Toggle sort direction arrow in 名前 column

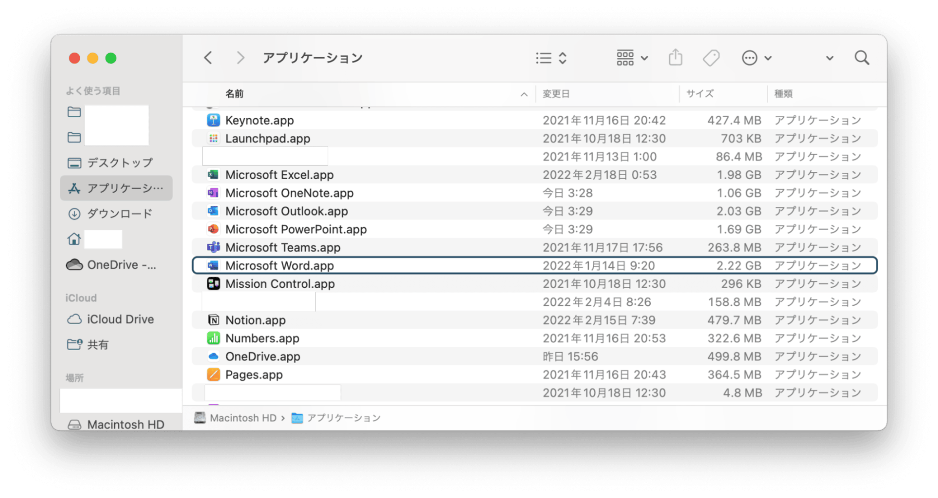point(524,94)
